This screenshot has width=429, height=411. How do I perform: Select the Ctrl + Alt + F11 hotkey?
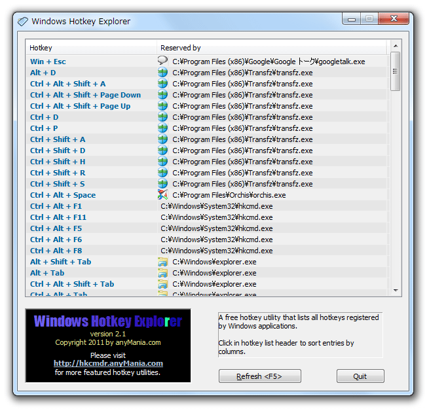point(58,217)
